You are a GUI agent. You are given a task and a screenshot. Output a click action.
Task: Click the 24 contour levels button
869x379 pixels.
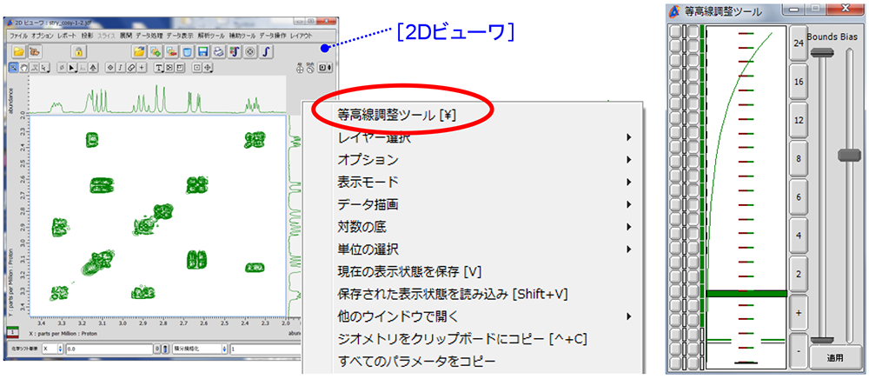pyautogui.click(x=798, y=43)
